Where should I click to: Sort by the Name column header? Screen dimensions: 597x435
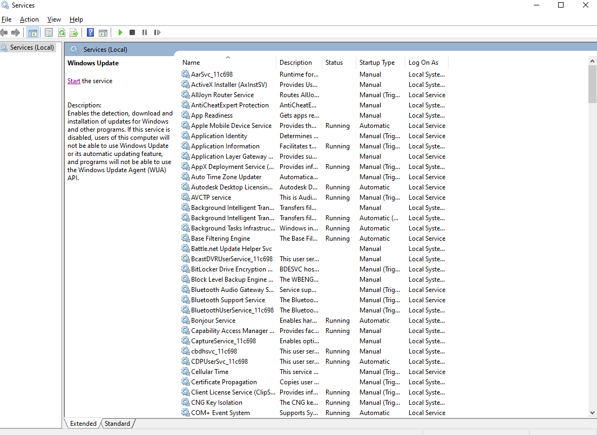pos(228,63)
